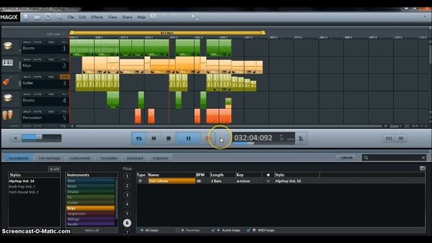The width and height of the screenshot is (432, 243).
Task: Open the FX dropdown on Drums track 1
Action: tap(64, 42)
